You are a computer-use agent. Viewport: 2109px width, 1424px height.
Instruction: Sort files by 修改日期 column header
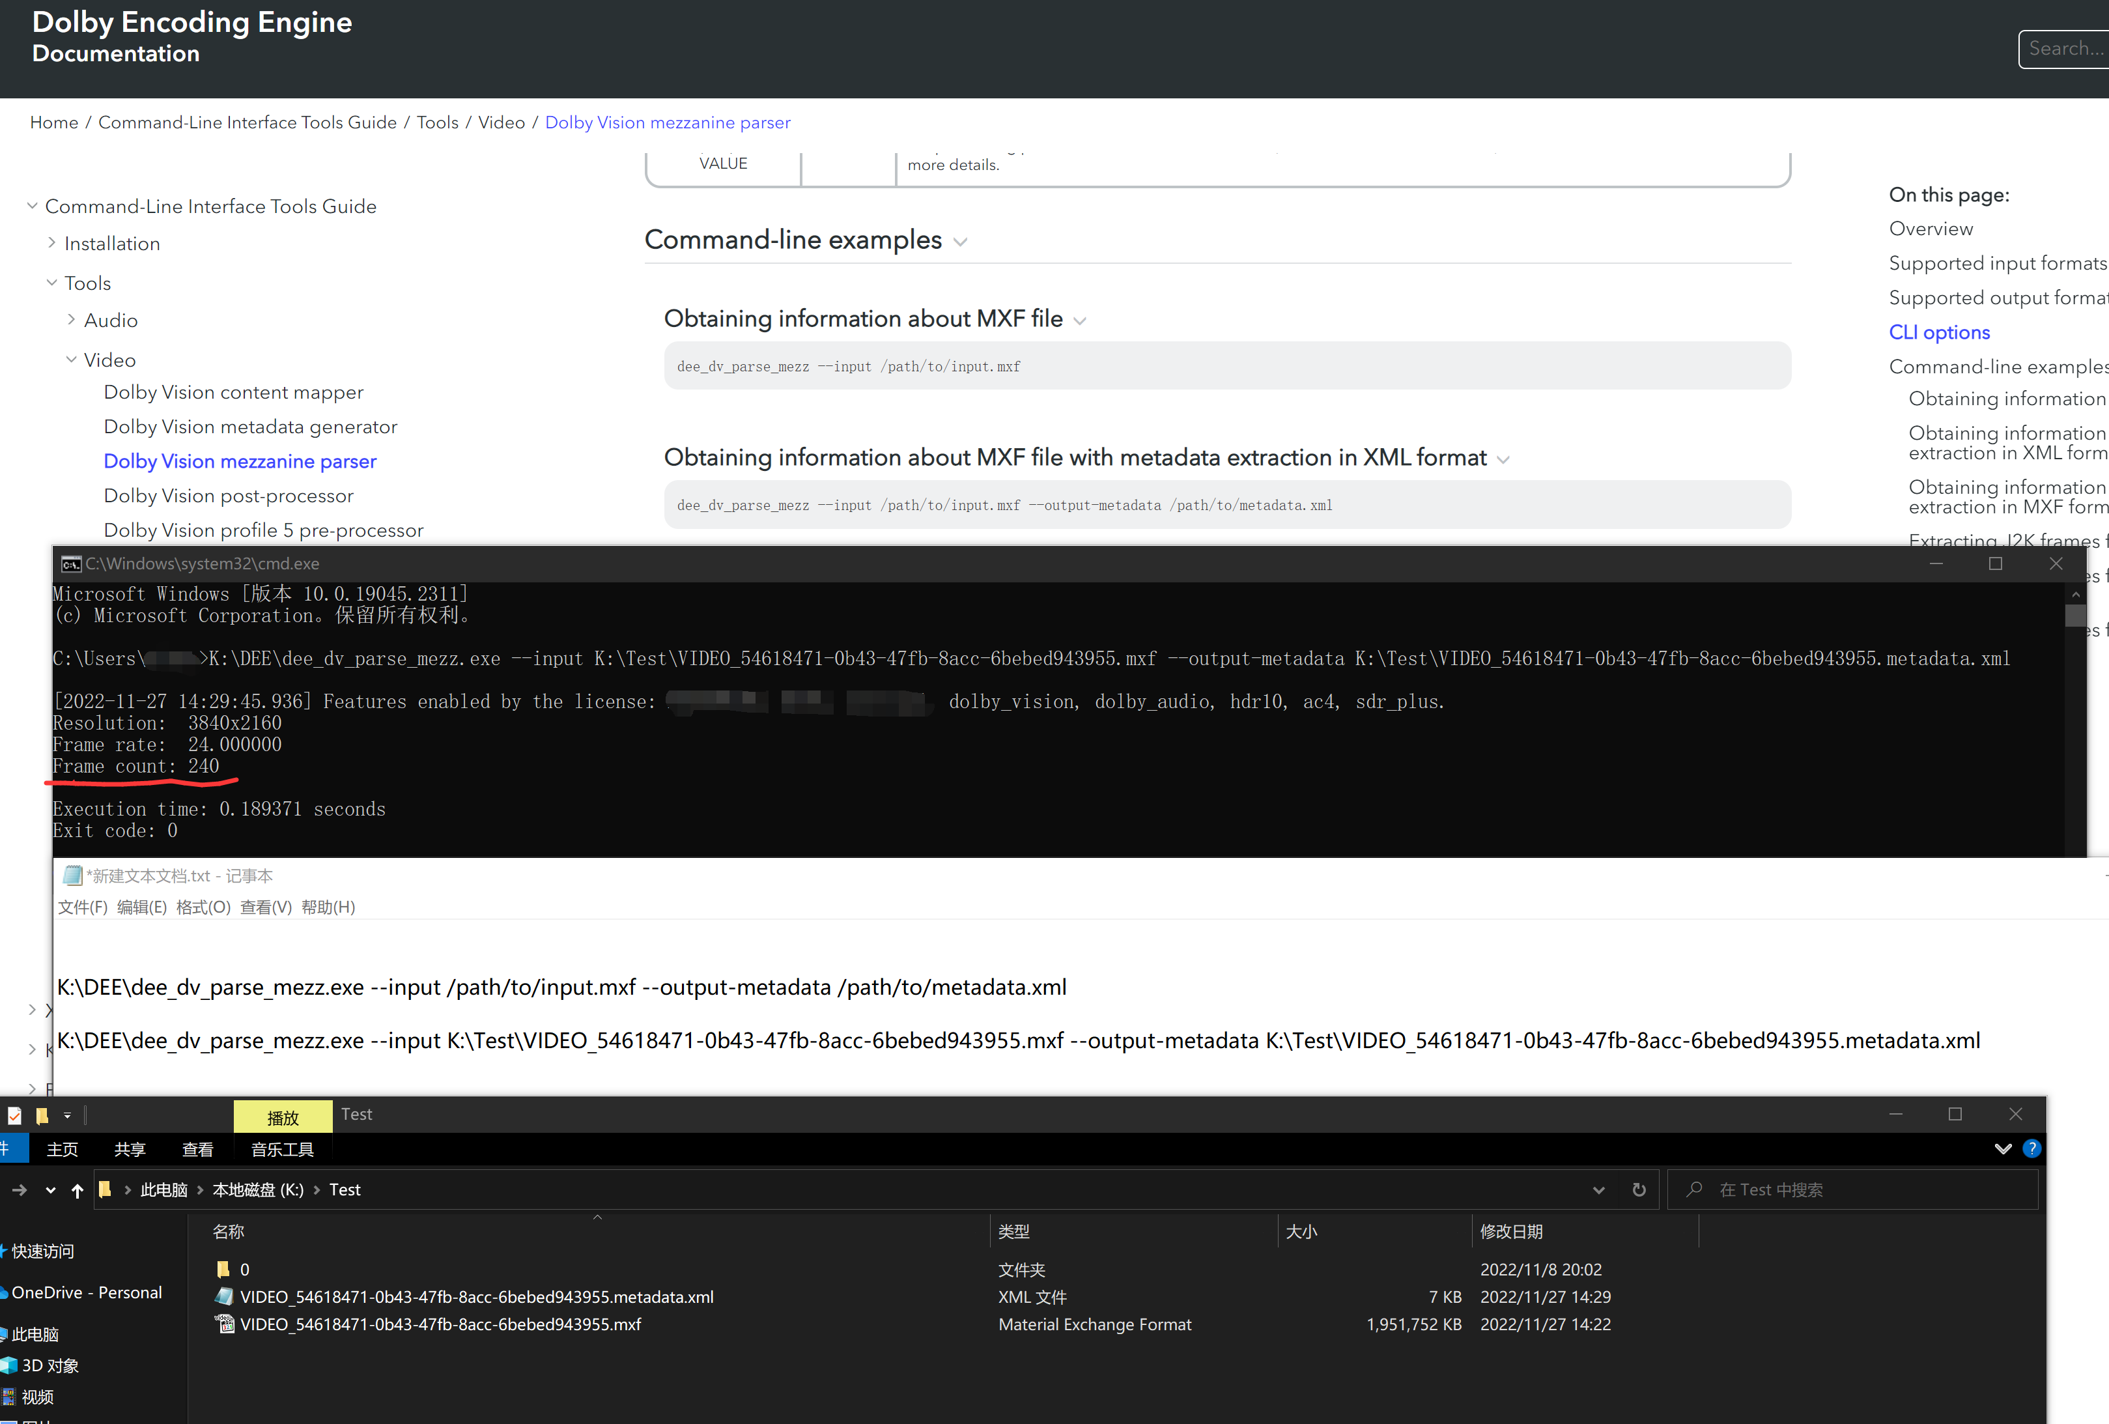click(1511, 1232)
